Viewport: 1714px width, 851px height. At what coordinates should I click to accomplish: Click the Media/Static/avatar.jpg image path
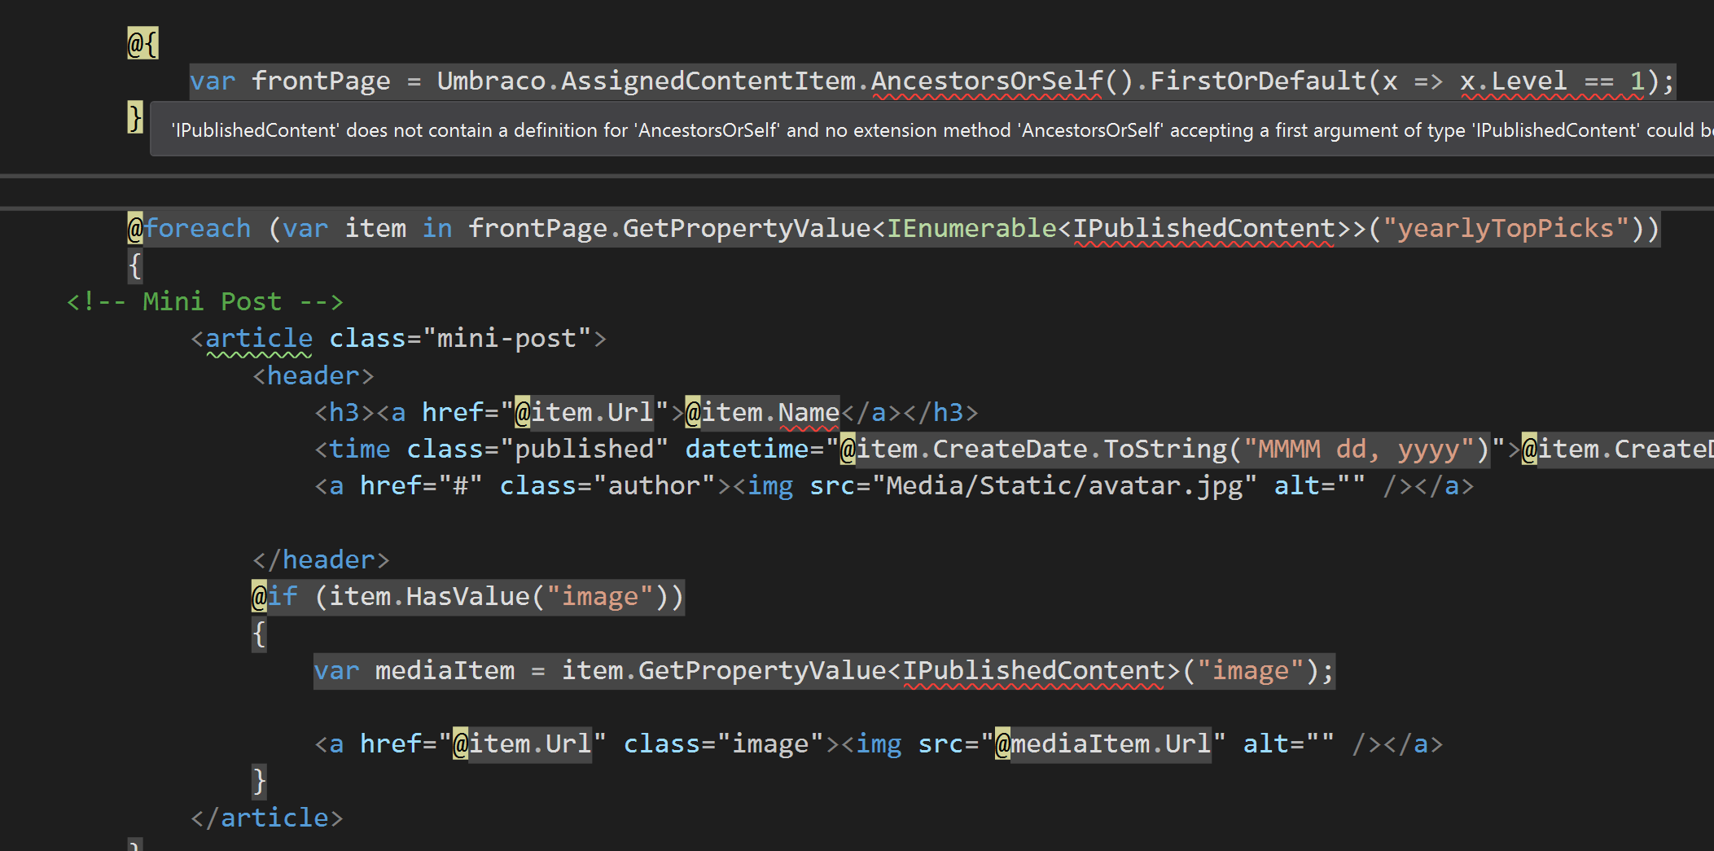pyautogui.click(x=1064, y=486)
